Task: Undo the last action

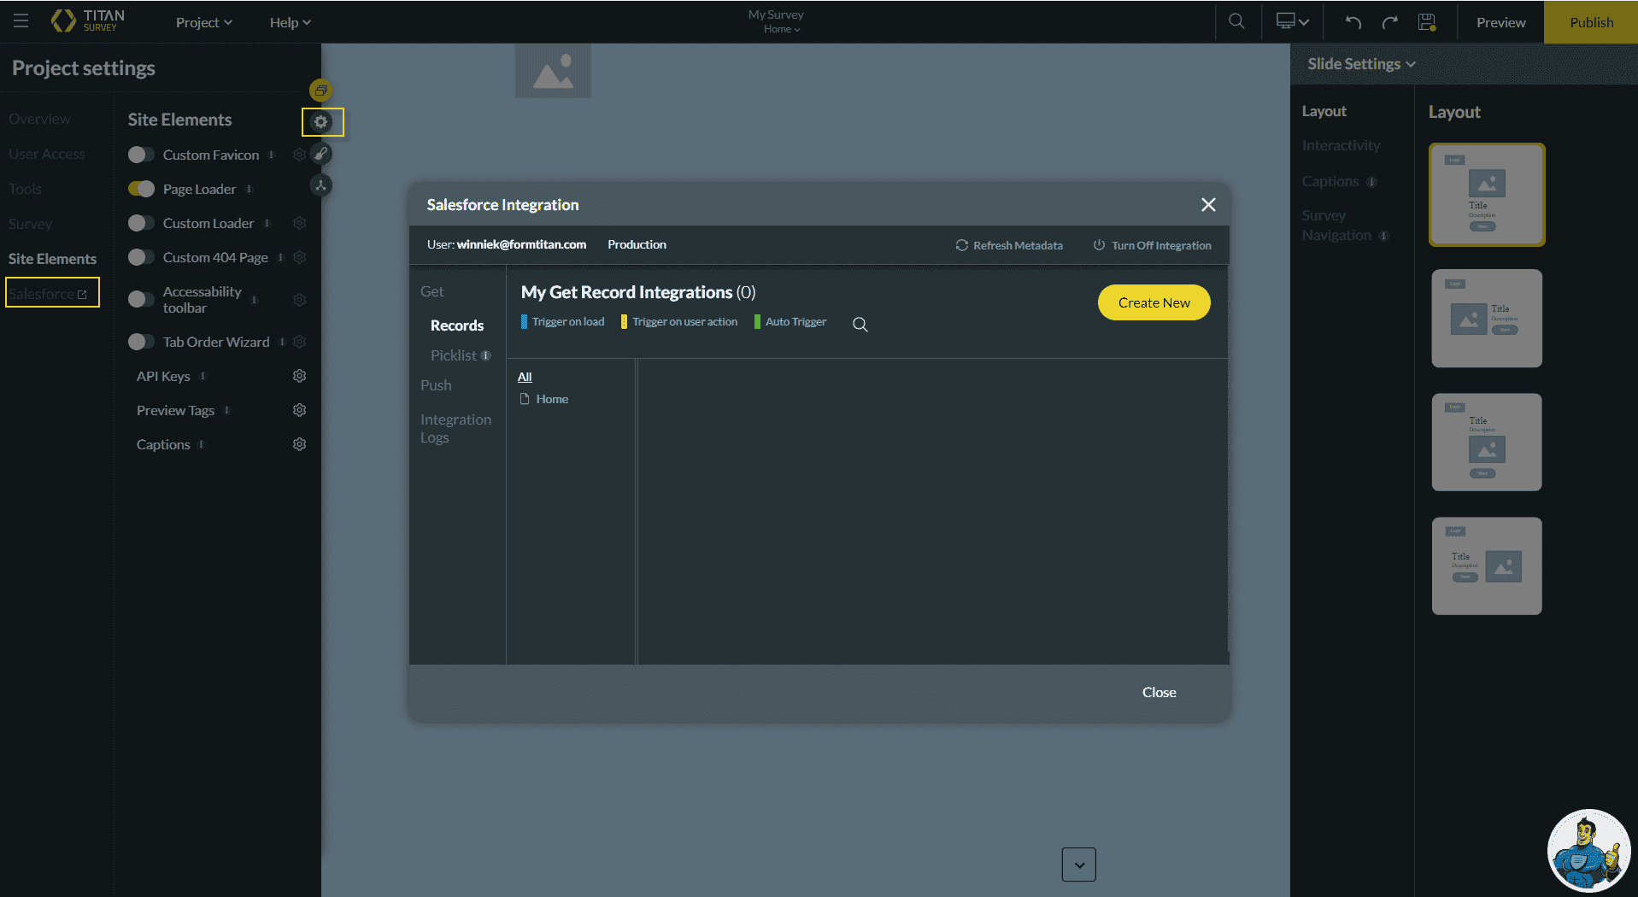Action: pos(1353,22)
